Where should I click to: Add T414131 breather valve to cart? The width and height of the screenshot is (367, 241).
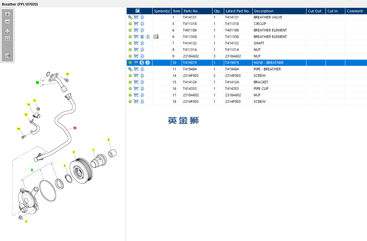(136, 17)
